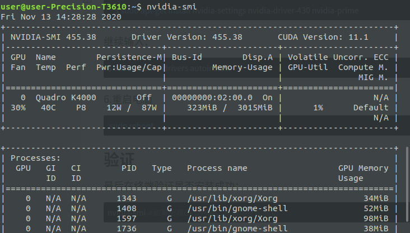Click the 98MiB memory value
The height and width of the screenshot is (233, 410).
pos(376,218)
